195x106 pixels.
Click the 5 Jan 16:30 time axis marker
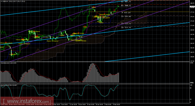pyautogui.click(x=64, y=105)
